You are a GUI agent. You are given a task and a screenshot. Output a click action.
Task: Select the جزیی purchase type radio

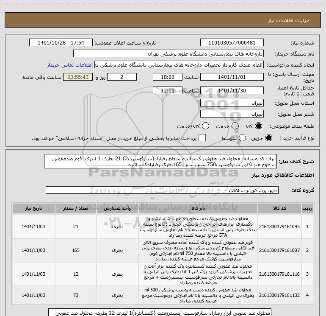point(268,138)
